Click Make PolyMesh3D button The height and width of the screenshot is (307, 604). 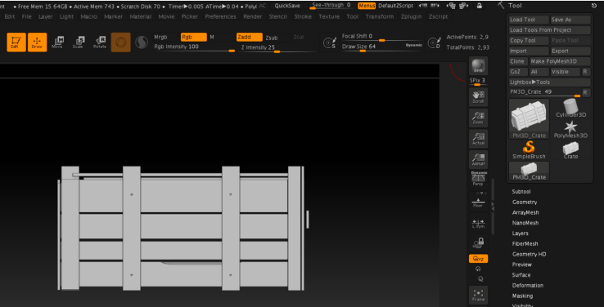tap(560, 61)
